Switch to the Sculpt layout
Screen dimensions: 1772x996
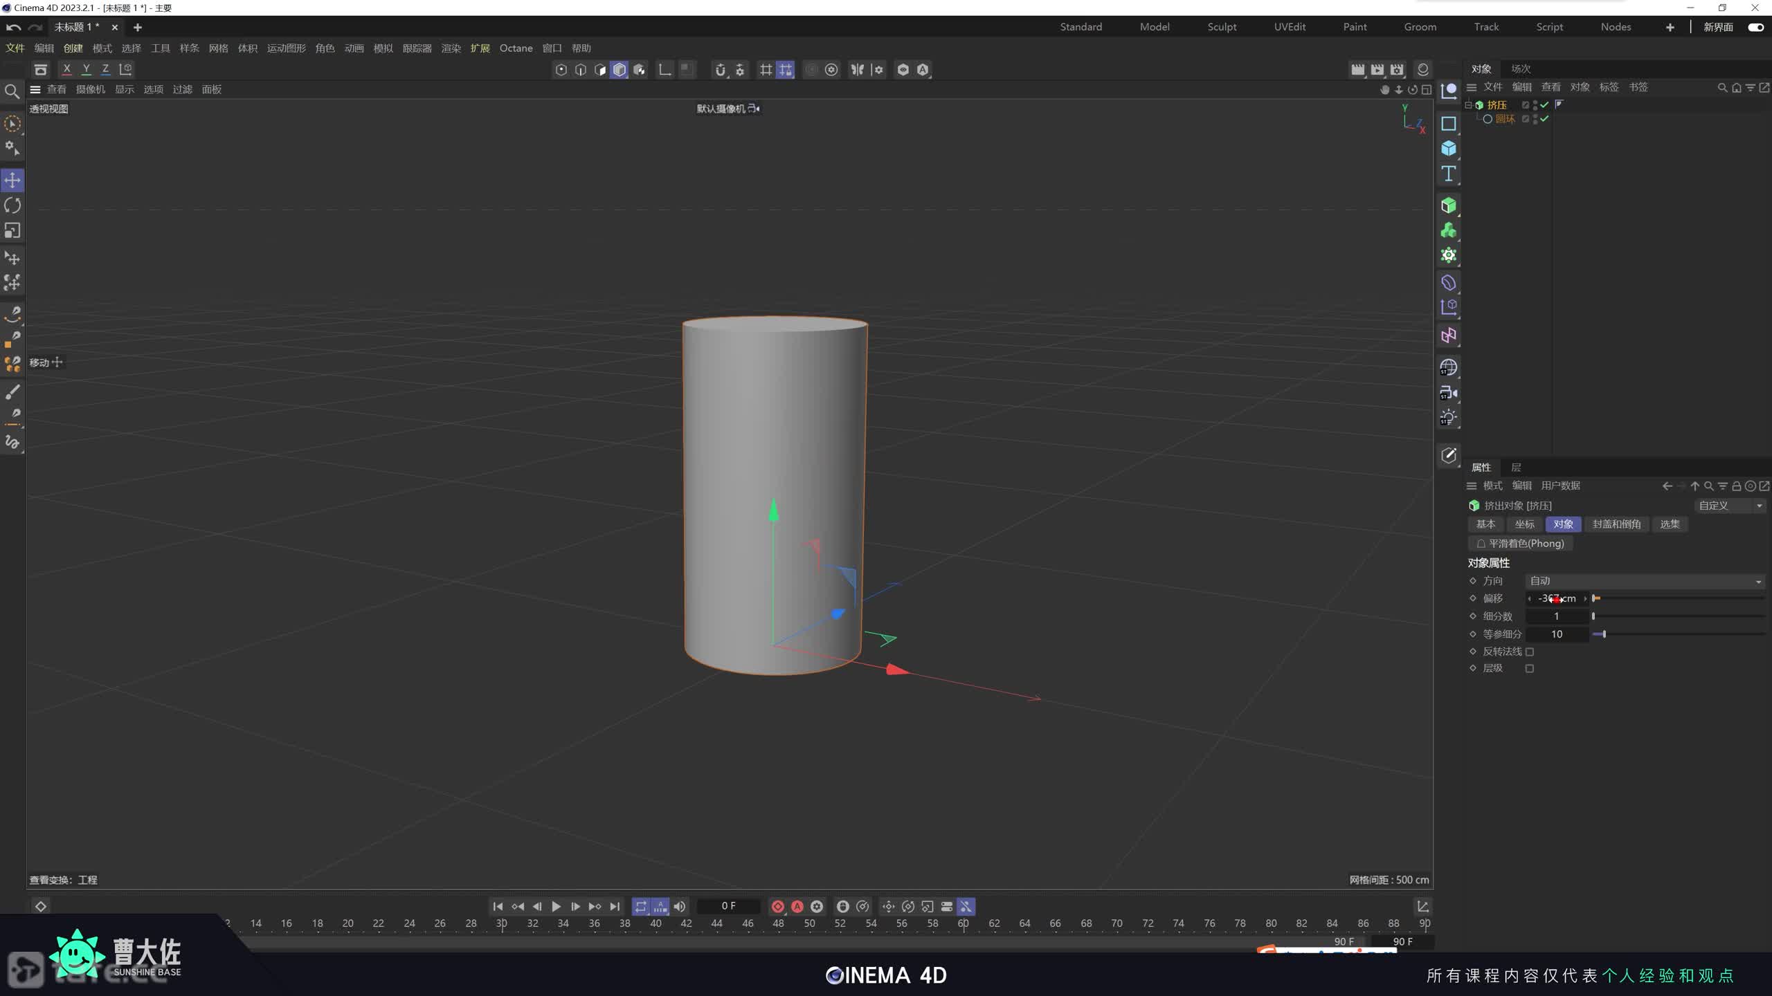(1221, 27)
